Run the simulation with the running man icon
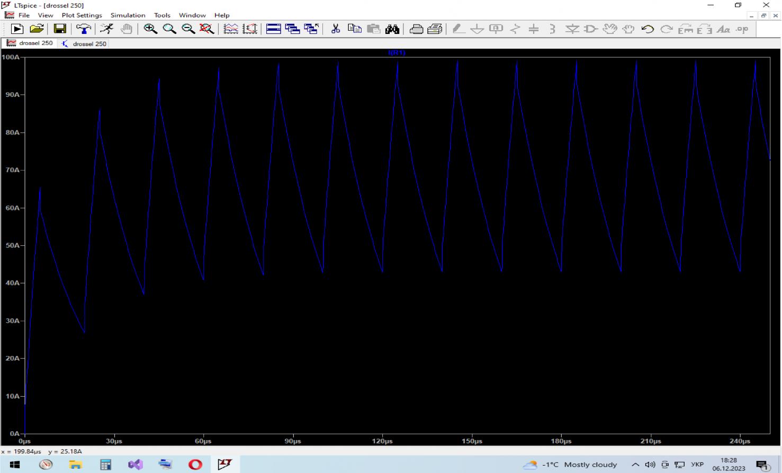 [107, 29]
